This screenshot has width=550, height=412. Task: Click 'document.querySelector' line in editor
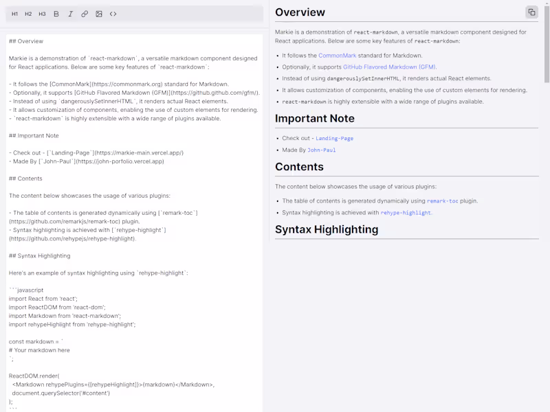pos(60,393)
